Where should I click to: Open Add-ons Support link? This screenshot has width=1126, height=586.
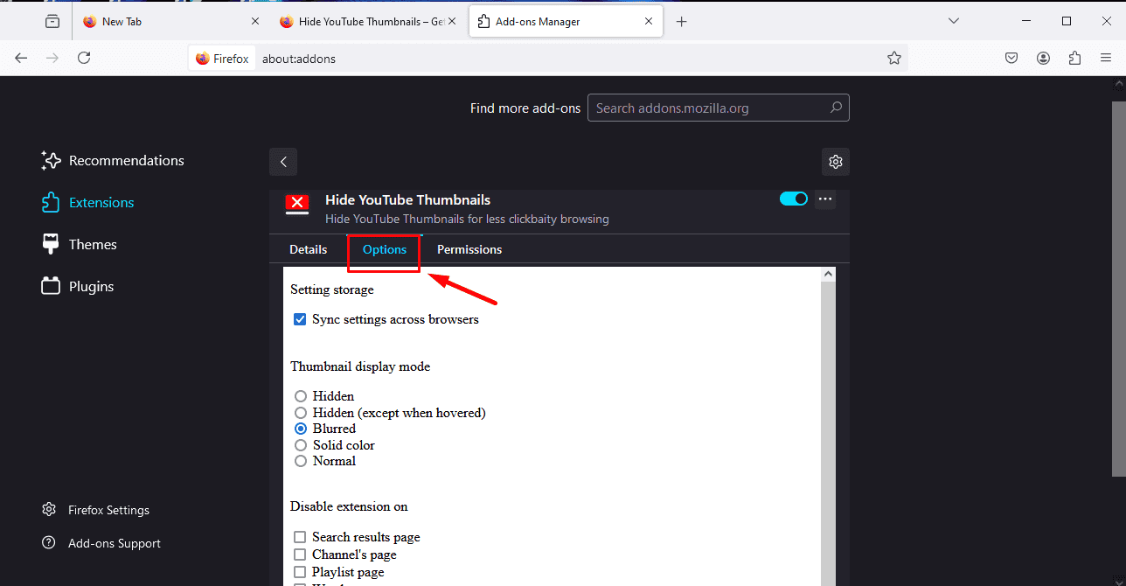(101, 543)
